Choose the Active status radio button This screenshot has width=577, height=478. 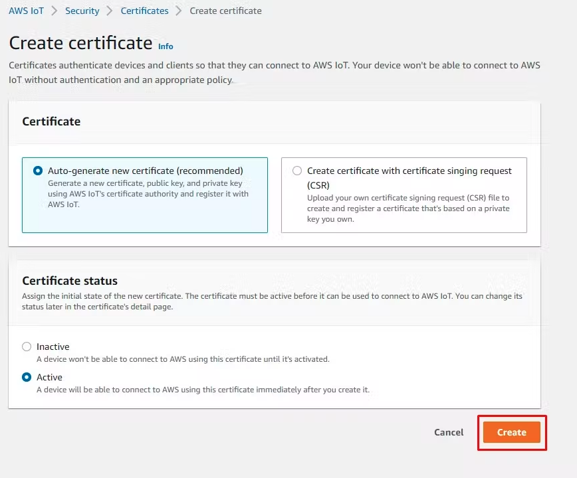pos(27,377)
